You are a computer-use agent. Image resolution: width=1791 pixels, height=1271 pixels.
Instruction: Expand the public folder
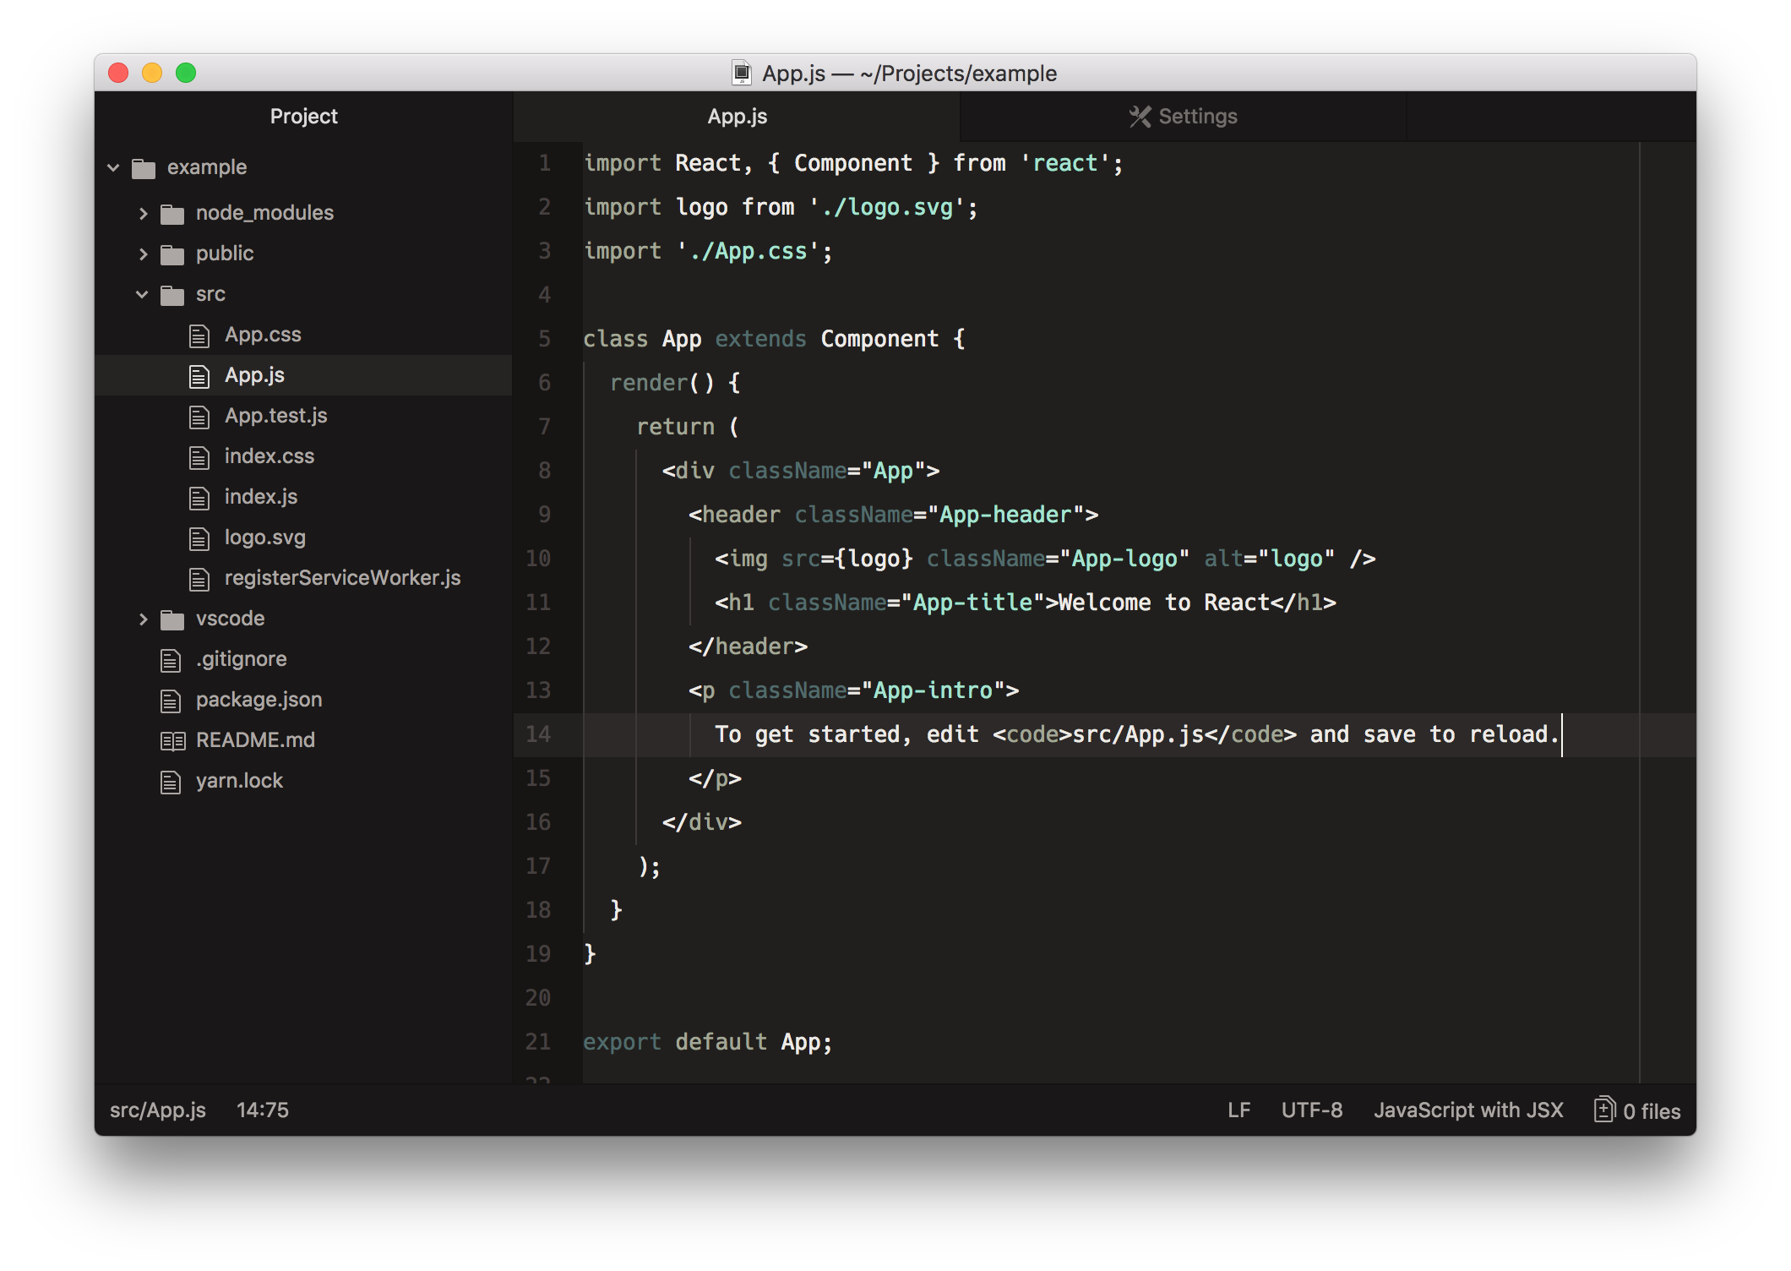pyautogui.click(x=142, y=254)
